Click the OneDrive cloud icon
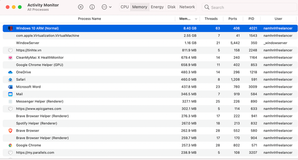The width and height of the screenshot is (298, 160). click(10, 72)
